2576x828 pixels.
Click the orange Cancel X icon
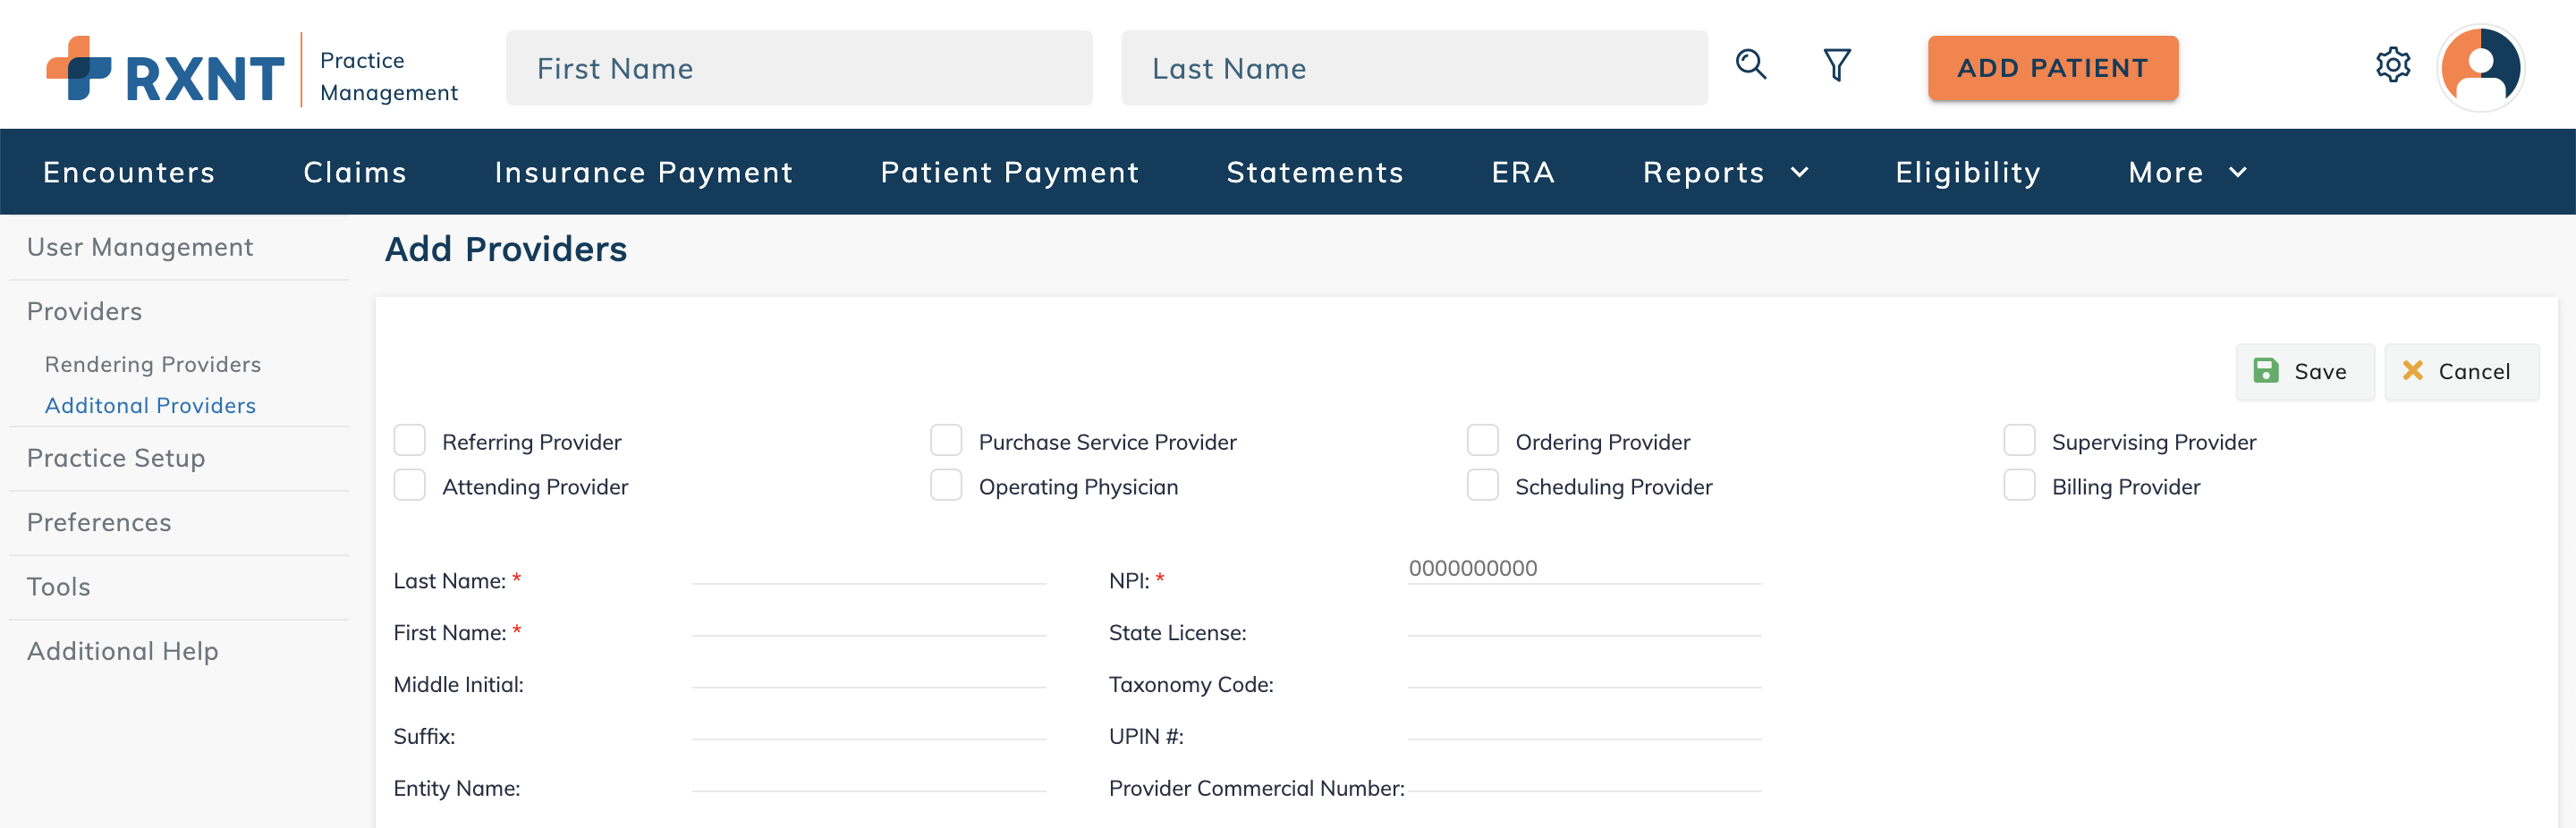[2412, 371]
